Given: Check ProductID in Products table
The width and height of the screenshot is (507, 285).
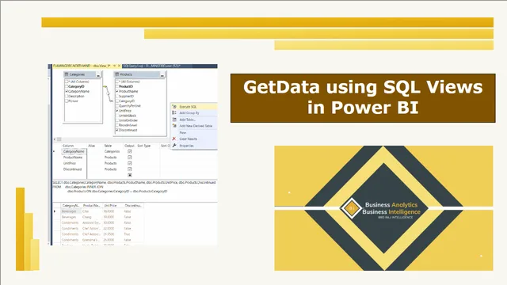Looking at the screenshot, I should point(117,86).
